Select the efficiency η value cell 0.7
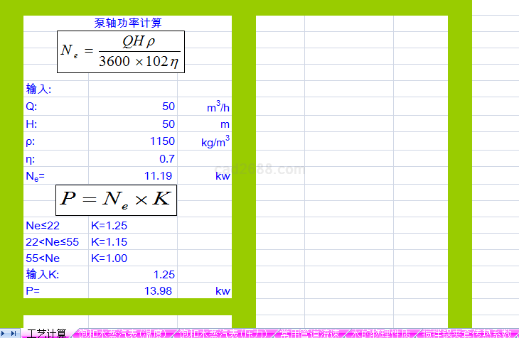 click(x=133, y=158)
